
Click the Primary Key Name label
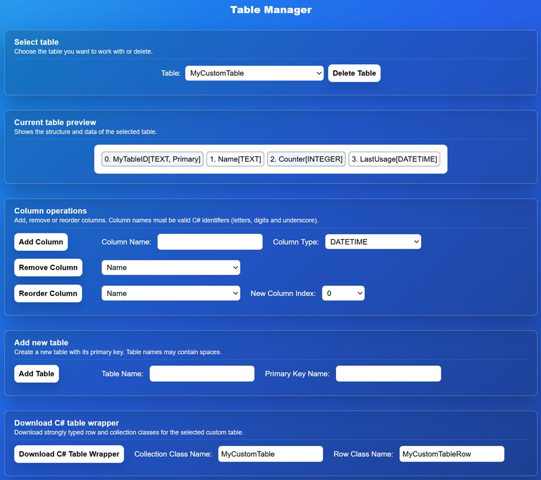coord(297,373)
